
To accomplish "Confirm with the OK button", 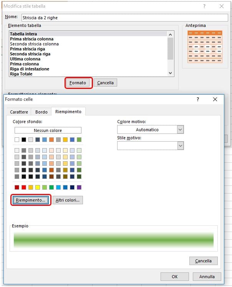I will (x=175, y=276).
